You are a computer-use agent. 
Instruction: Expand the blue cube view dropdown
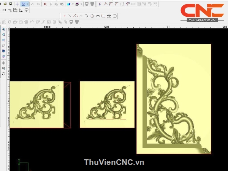[73, 4]
